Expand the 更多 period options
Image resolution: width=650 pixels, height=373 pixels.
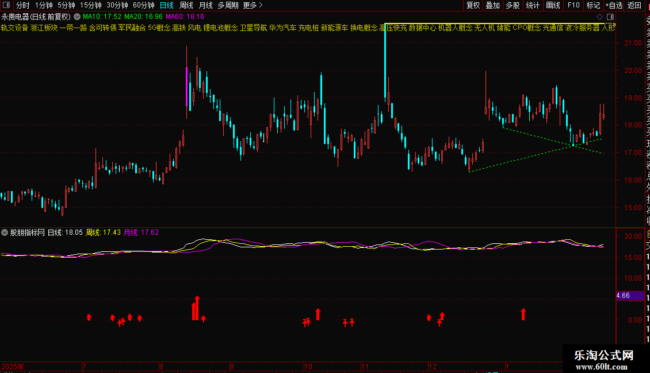(x=253, y=5)
